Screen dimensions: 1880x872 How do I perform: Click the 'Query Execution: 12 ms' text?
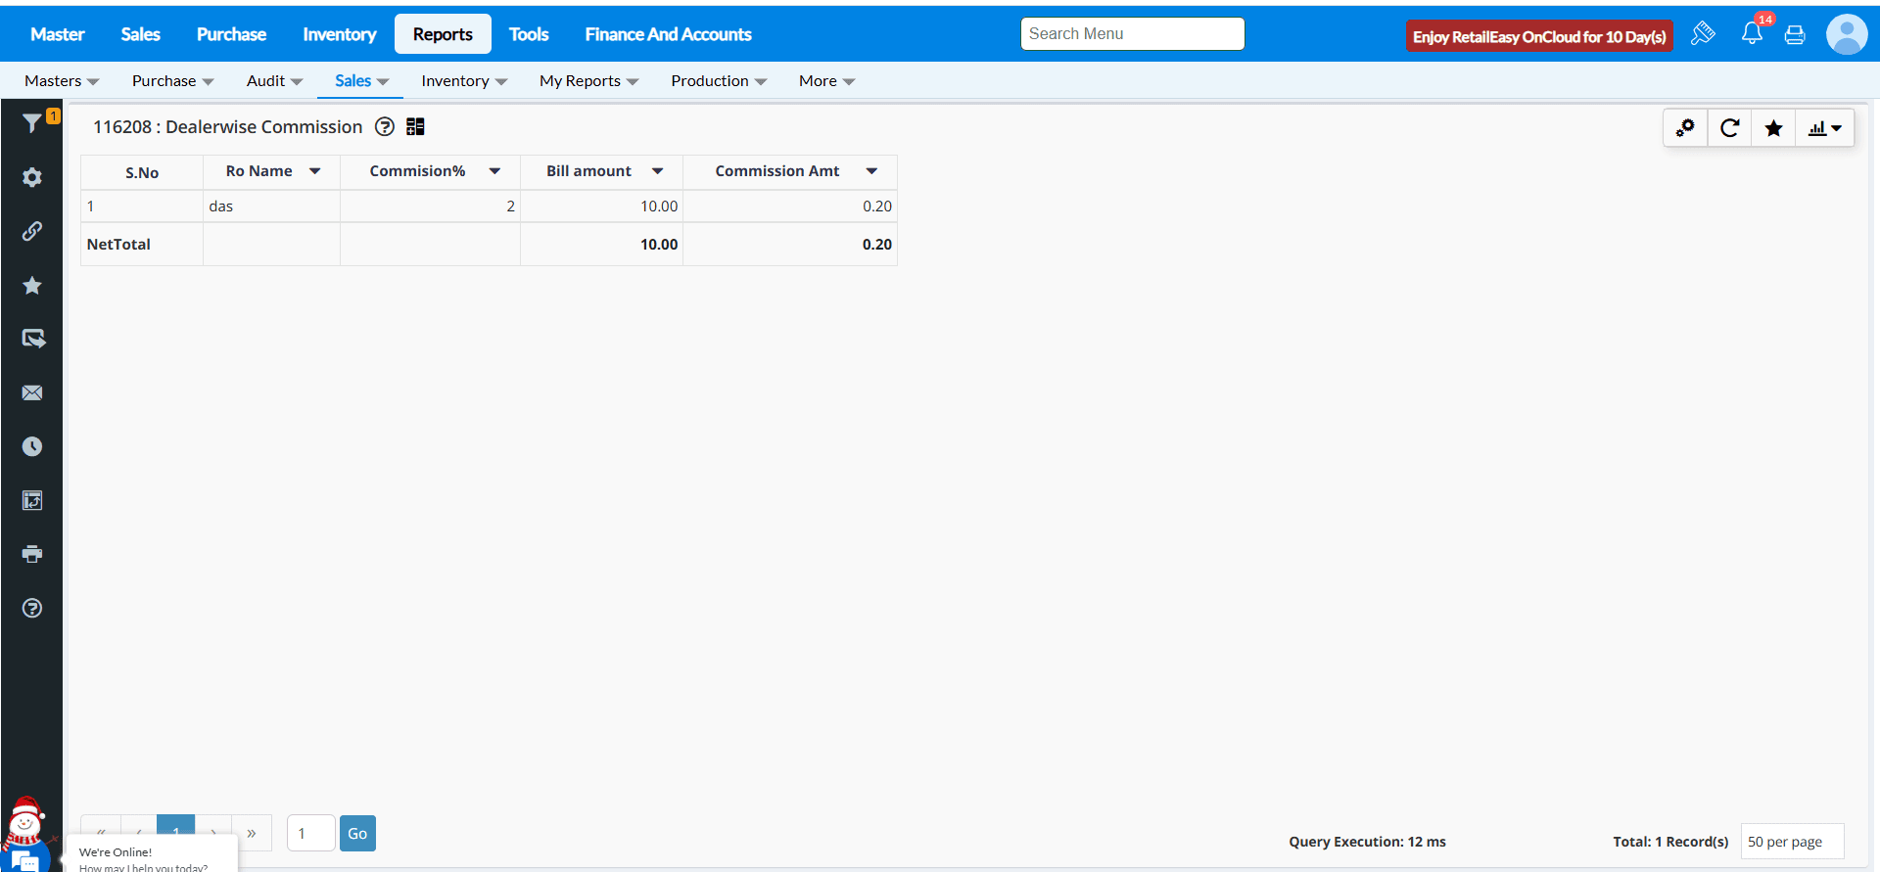tap(1367, 842)
